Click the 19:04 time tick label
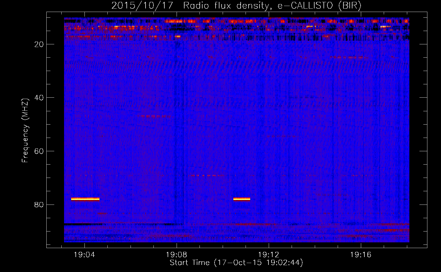 pos(84,255)
